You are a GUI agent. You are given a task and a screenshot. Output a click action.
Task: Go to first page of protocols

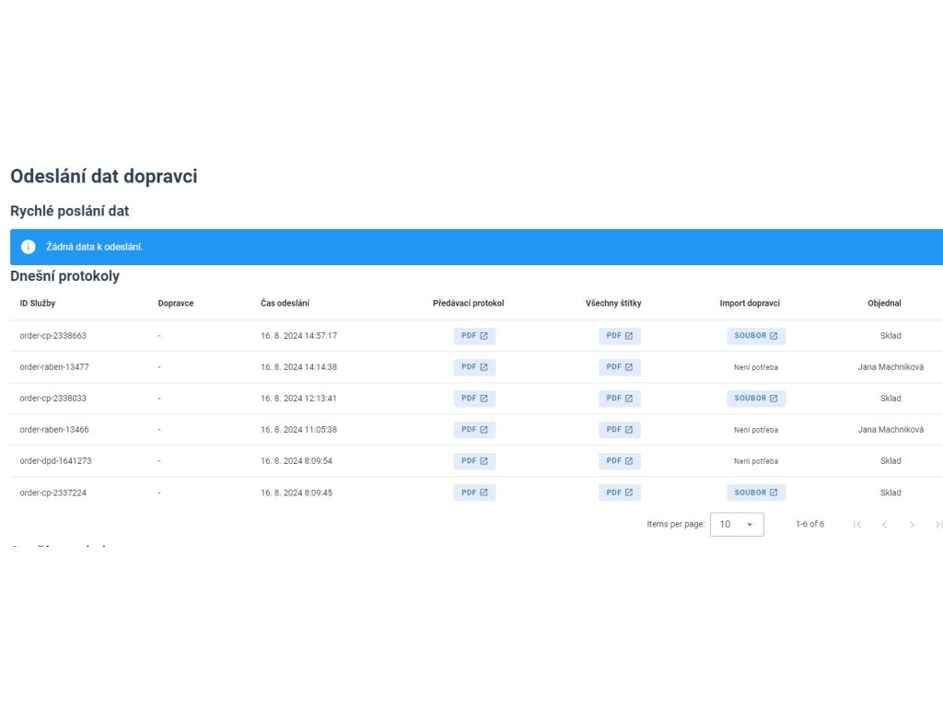click(857, 524)
